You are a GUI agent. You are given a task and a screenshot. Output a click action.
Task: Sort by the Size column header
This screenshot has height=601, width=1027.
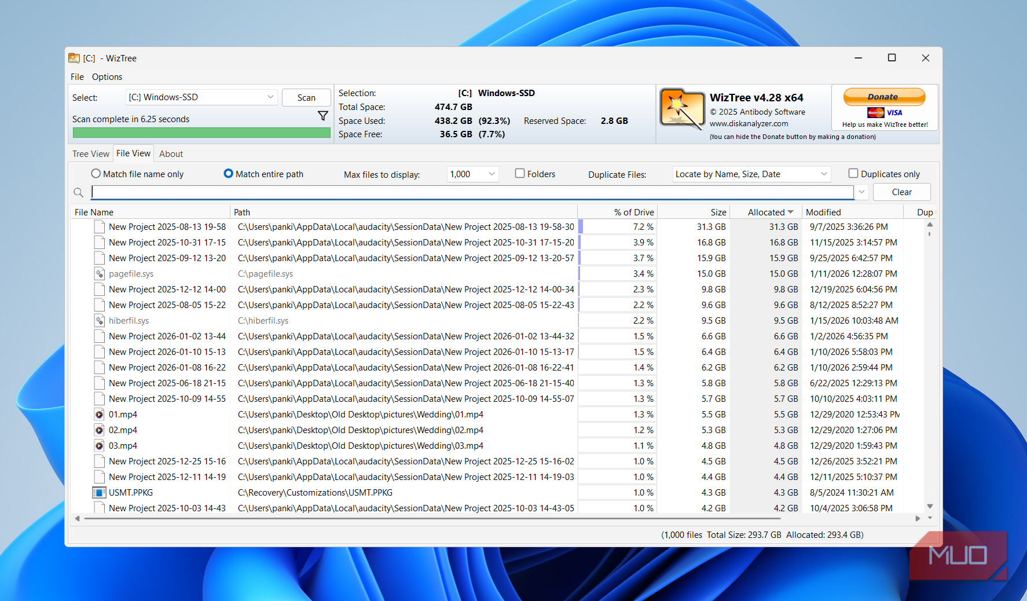tap(694, 212)
